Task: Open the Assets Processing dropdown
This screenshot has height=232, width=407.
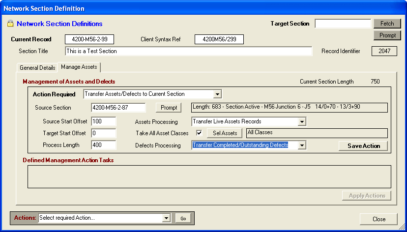Action: click(302, 121)
